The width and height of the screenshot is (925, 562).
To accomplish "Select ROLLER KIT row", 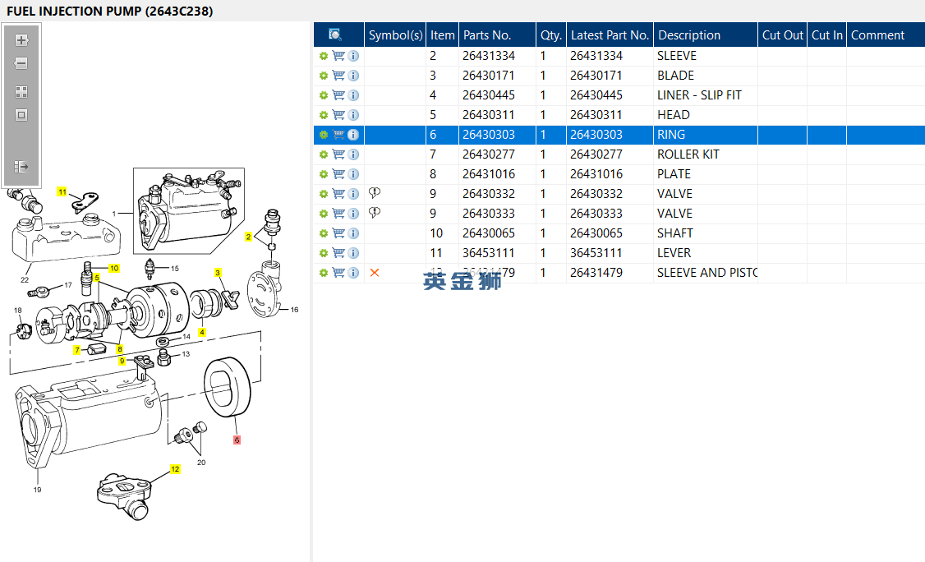I will [x=619, y=154].
